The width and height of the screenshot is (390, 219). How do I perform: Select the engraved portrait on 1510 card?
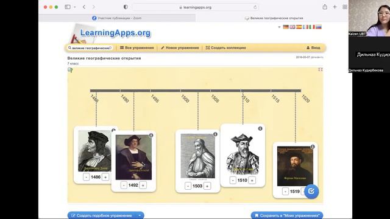tap(243, 153)
